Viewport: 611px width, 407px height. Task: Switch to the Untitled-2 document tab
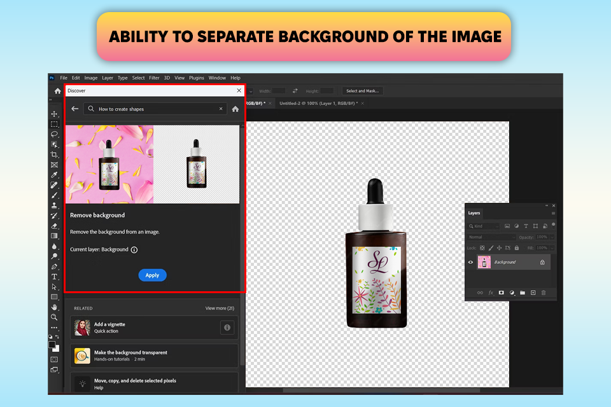tap(318, 103)
